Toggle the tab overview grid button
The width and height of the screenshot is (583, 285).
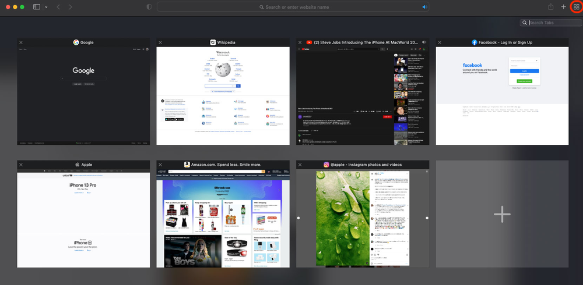coord(577,6)
